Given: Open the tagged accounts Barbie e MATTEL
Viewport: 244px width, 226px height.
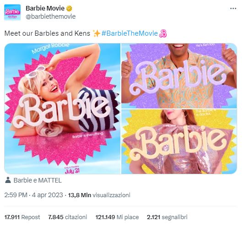Looking at the screenshot, I should pyautogui.click(x=38, y=180).
